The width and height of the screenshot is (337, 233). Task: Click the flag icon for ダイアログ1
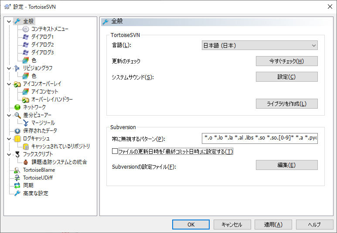[26, 37]
